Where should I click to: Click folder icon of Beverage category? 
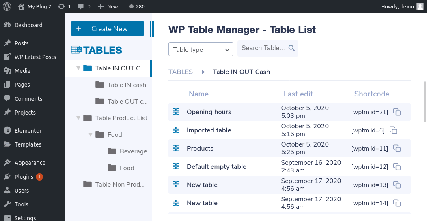pyautogui.click(x=112, y=151)
